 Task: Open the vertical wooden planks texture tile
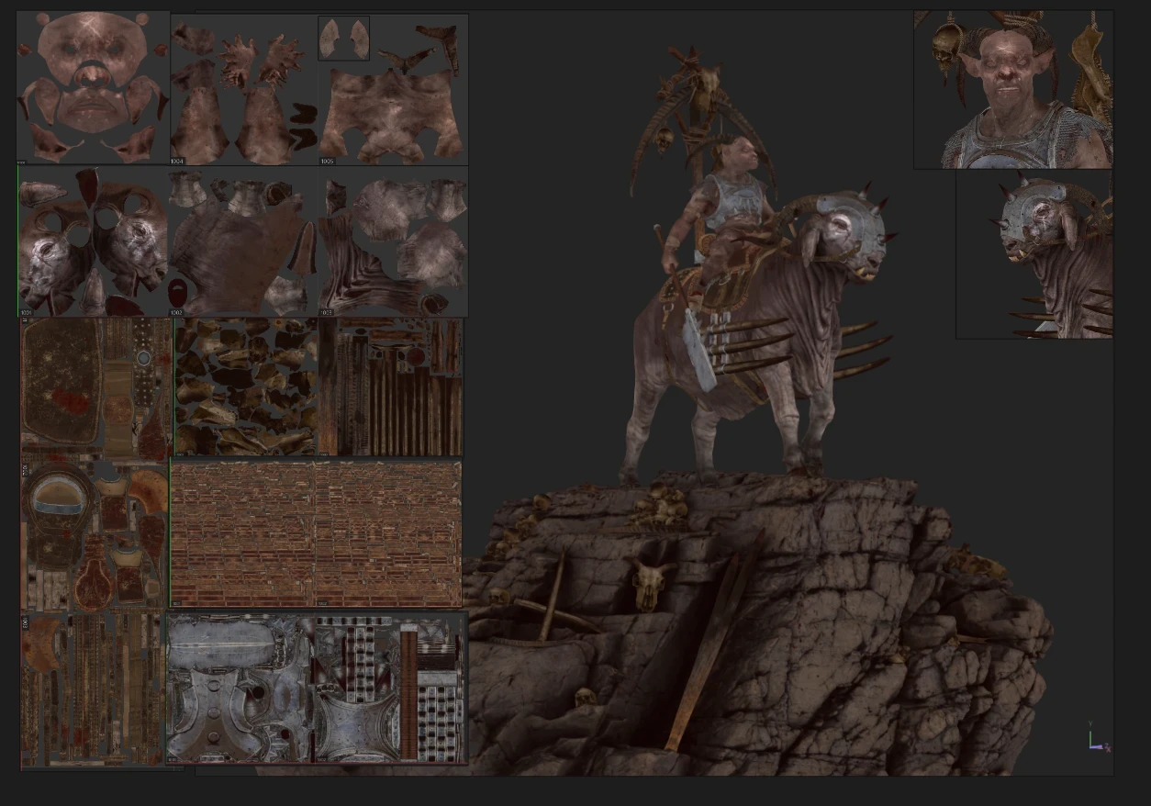pos(391,386)
